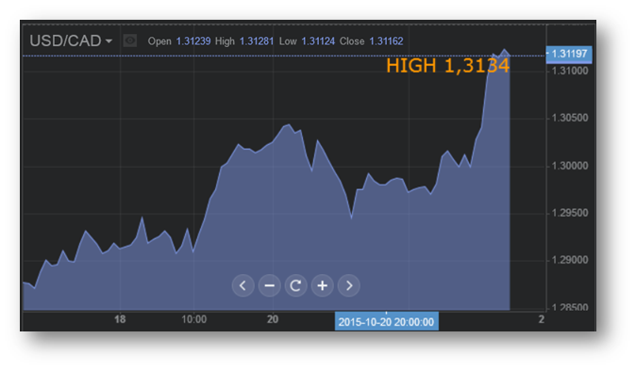Click the High value 1.31281

click(x=257, y=41)
